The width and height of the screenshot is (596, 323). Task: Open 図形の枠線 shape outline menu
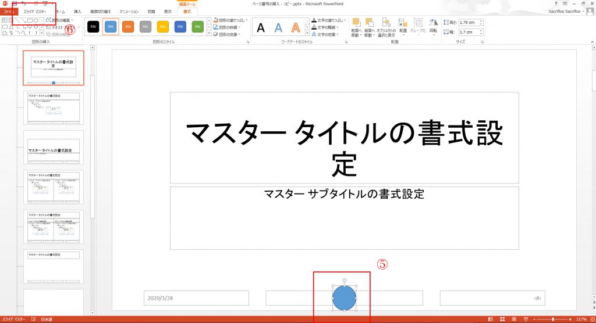point(227,27)
